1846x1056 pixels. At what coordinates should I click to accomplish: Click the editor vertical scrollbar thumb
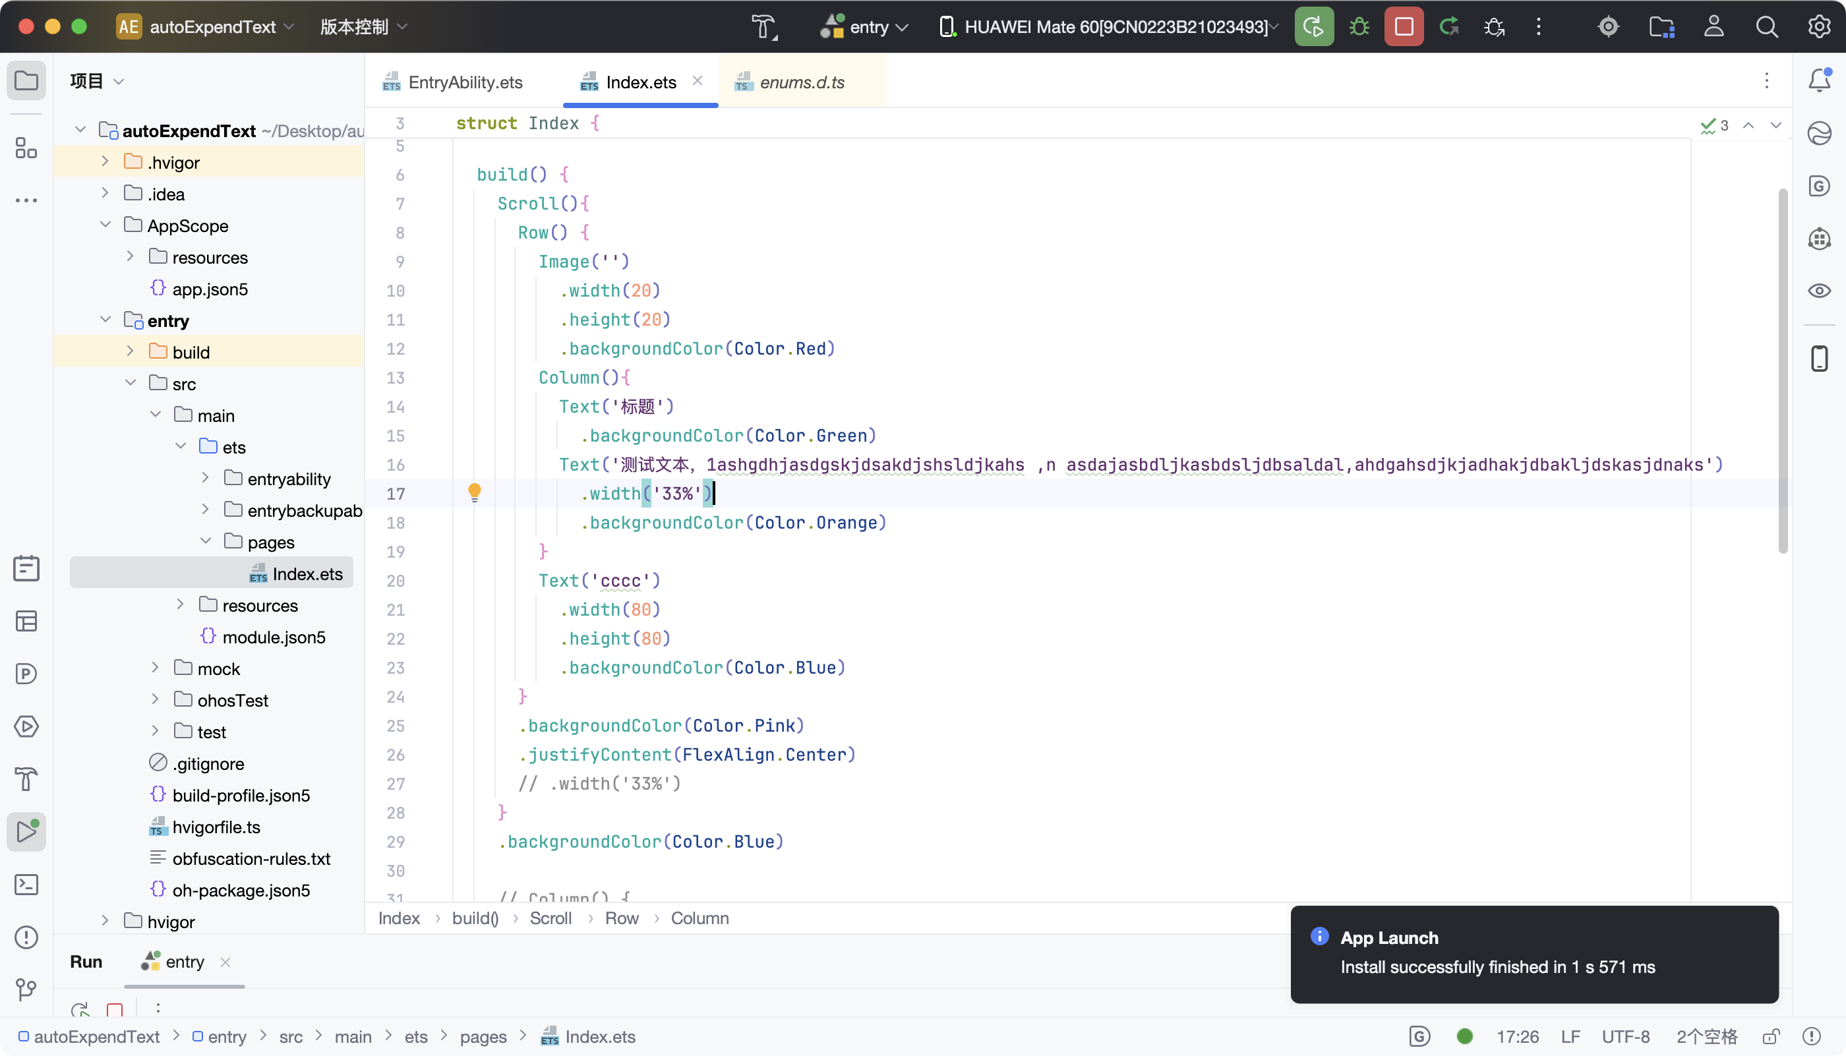(1782, 370)
